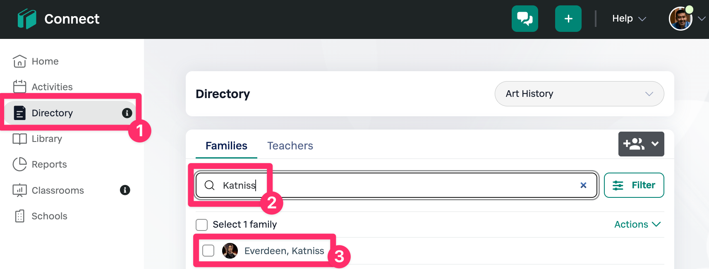Image resolution: width=709 pixels, height=269 pixels.
Task: Open the chat messages icon
Action: 525,19
